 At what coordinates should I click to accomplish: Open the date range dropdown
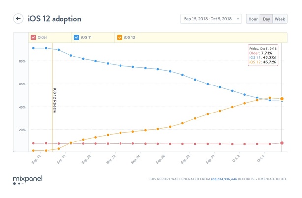[211, 19]
